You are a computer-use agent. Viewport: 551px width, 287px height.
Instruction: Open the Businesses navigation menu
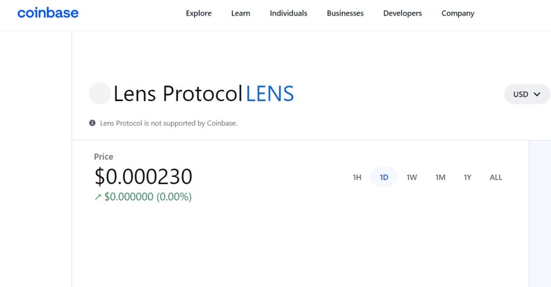pyautogui.click(x=345, y=13)
